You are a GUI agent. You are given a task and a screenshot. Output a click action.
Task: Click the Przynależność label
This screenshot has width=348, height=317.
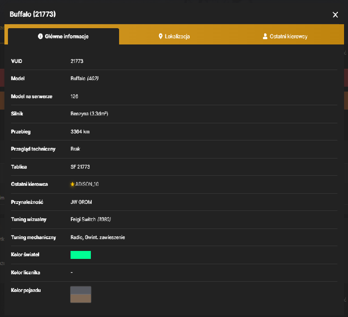coord(27,202)
